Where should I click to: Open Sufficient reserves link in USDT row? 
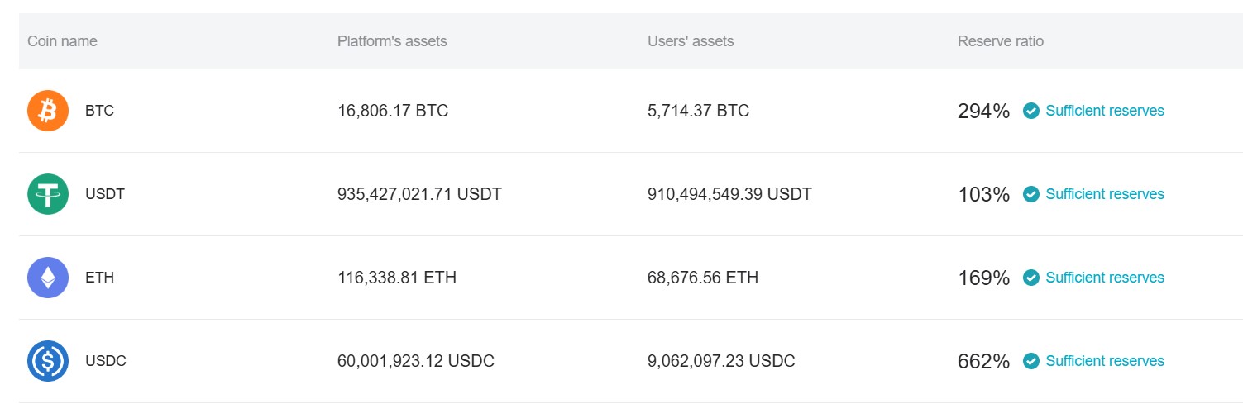click(1104, 194)
